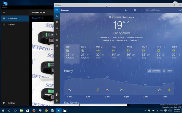Expand the more options ellipsis menu
This screenshot has width=182, height=113.
[142, 10]
